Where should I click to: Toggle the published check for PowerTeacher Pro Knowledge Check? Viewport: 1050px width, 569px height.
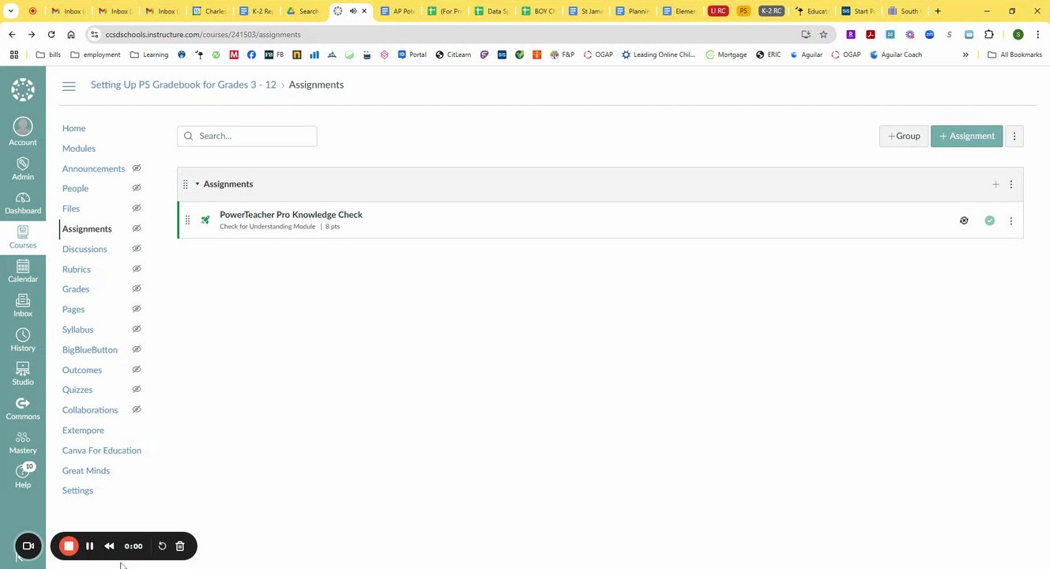[x=990, y=220]
